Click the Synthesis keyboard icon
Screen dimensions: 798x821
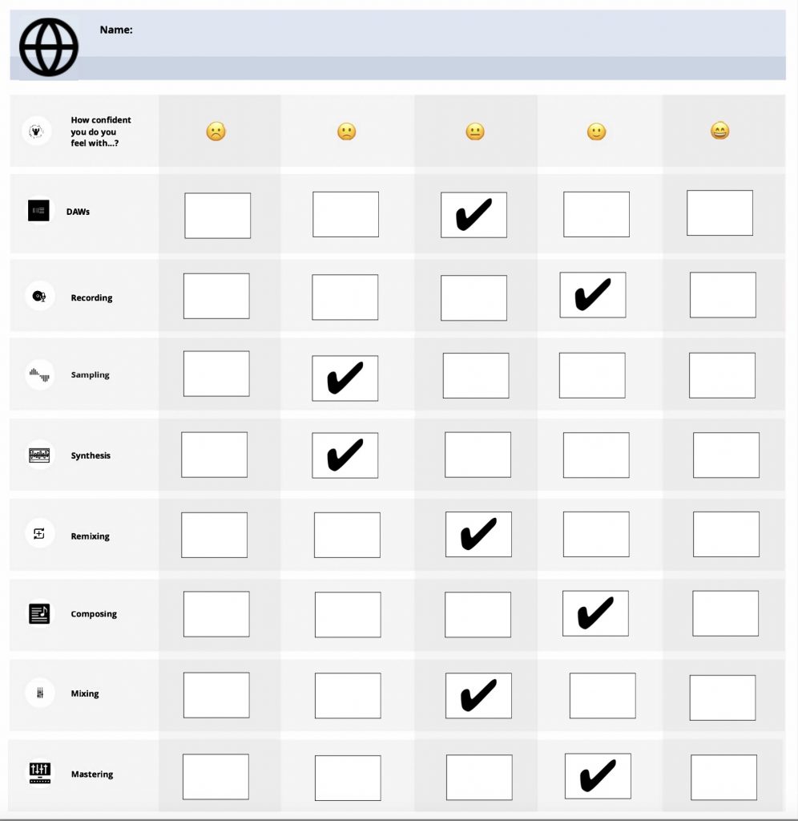tap(39, 455)
